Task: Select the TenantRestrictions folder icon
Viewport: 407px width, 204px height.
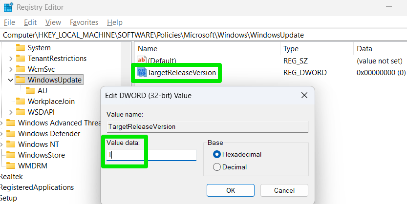Action: 20,59
